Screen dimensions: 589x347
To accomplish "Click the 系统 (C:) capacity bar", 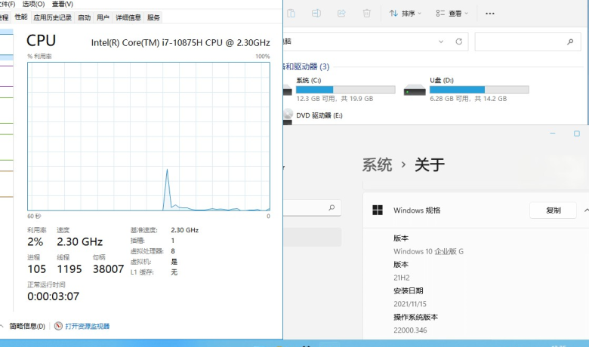I will 346,90.
